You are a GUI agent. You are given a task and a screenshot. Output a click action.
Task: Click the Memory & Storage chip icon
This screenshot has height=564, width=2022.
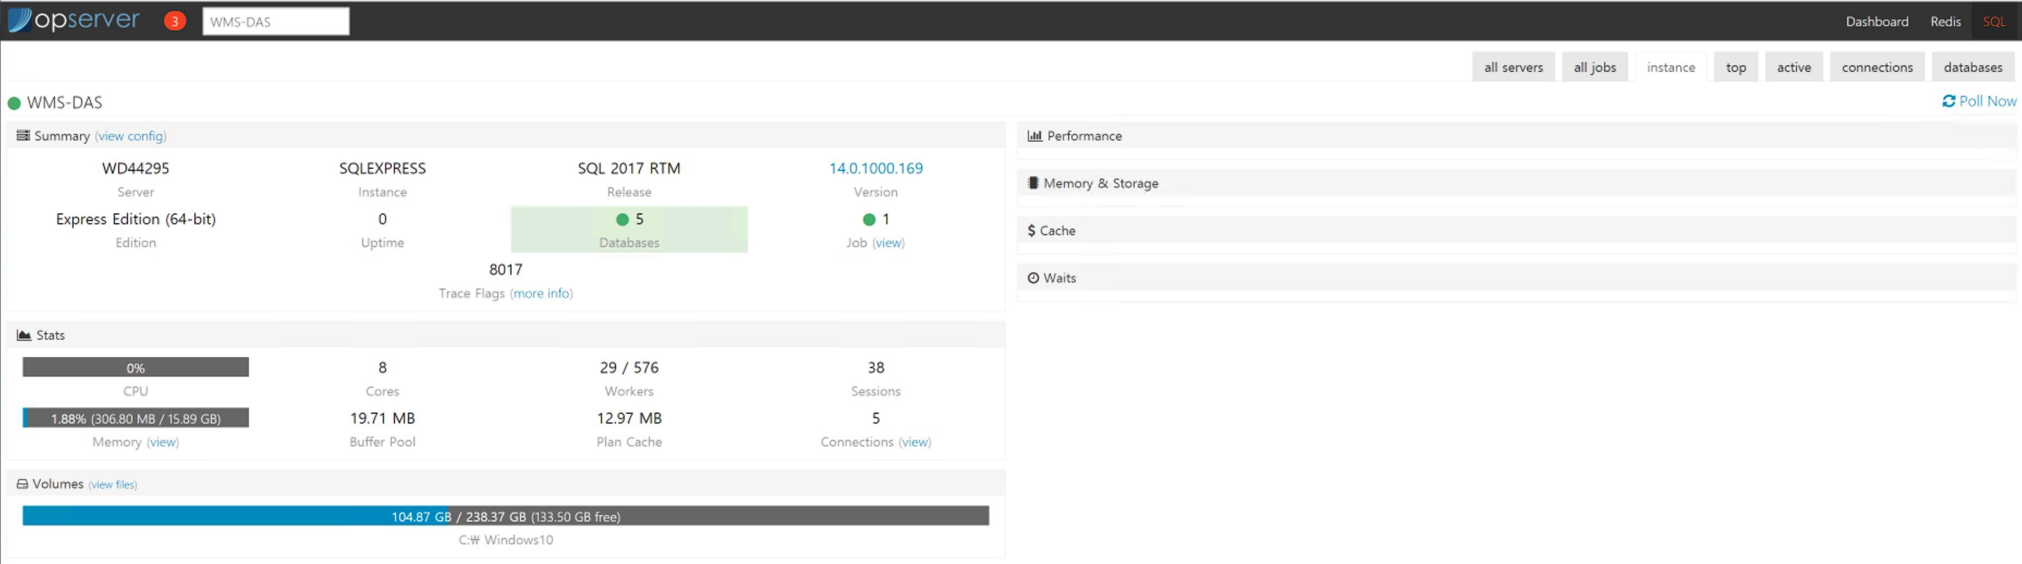pos(1033,183)
